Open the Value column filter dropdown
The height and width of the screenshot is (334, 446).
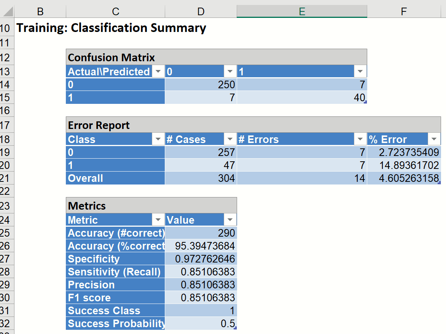coord(229,220)
